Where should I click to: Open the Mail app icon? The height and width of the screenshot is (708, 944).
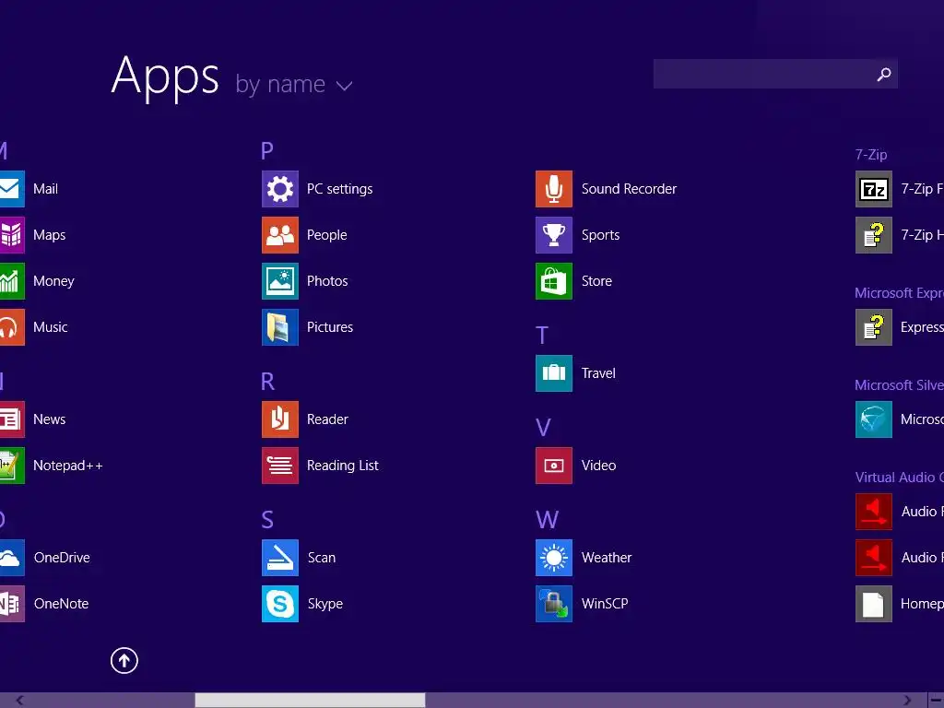[x=12, y=188]
